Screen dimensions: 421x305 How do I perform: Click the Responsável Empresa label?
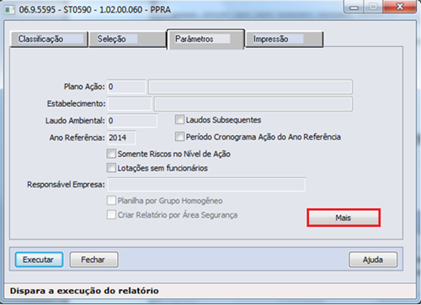pyautogui.click(x=66, y=185)
